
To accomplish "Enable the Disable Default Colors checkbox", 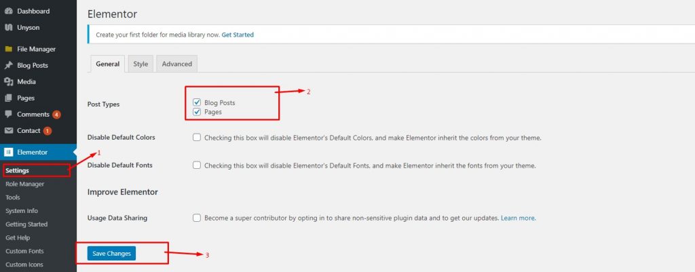I will (x=197, y=138).
